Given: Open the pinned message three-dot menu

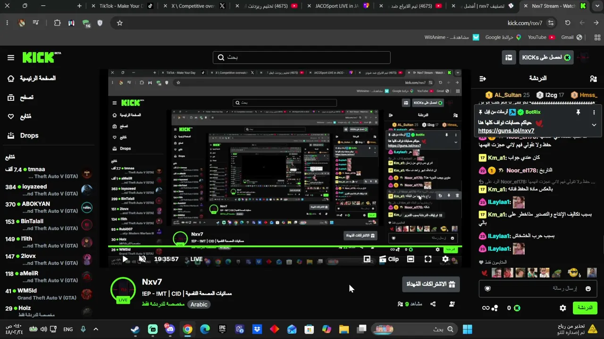Looking at the screenshot, I should tap(594, 113).
